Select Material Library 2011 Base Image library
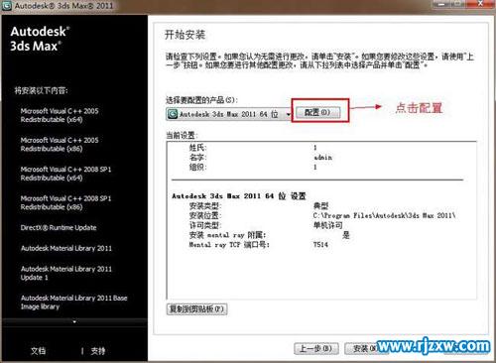Screen dimensions: 496x363 [x=73, y=302]
